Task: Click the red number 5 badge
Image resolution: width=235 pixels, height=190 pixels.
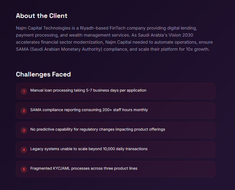Action: click(24, 169)
